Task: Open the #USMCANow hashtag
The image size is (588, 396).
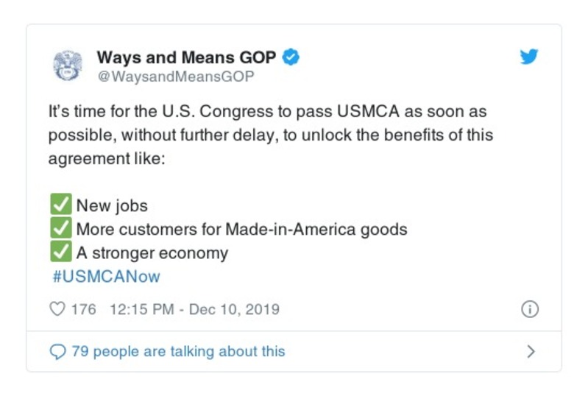Action: coord(106,277)
